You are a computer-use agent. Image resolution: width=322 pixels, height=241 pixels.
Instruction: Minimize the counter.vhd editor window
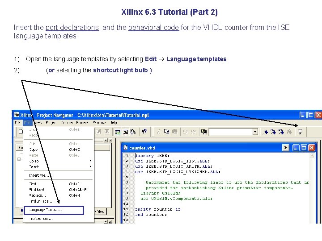point(296,148)
